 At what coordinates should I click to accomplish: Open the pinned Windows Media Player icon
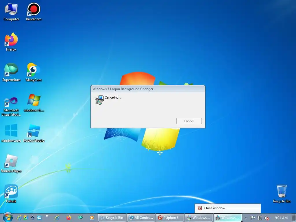[92, 218]
